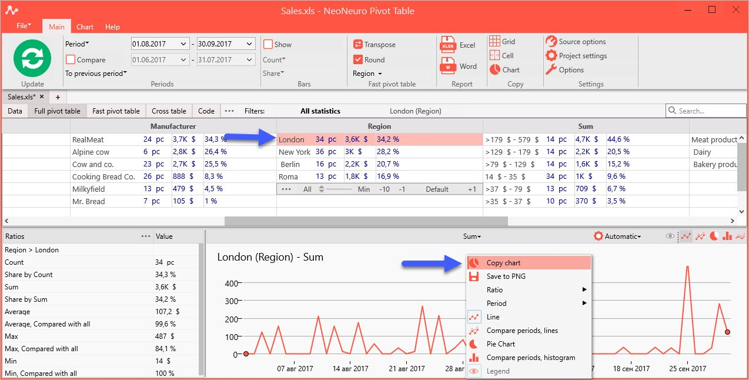Click Default in Region footer
Viewport: 749px width, 380px height.
tap(437, 189)
